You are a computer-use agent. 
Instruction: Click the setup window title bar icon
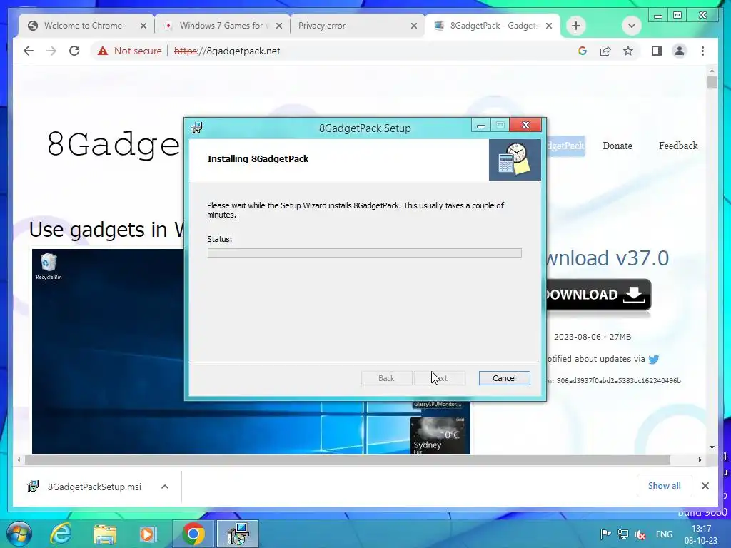[197, 127]
